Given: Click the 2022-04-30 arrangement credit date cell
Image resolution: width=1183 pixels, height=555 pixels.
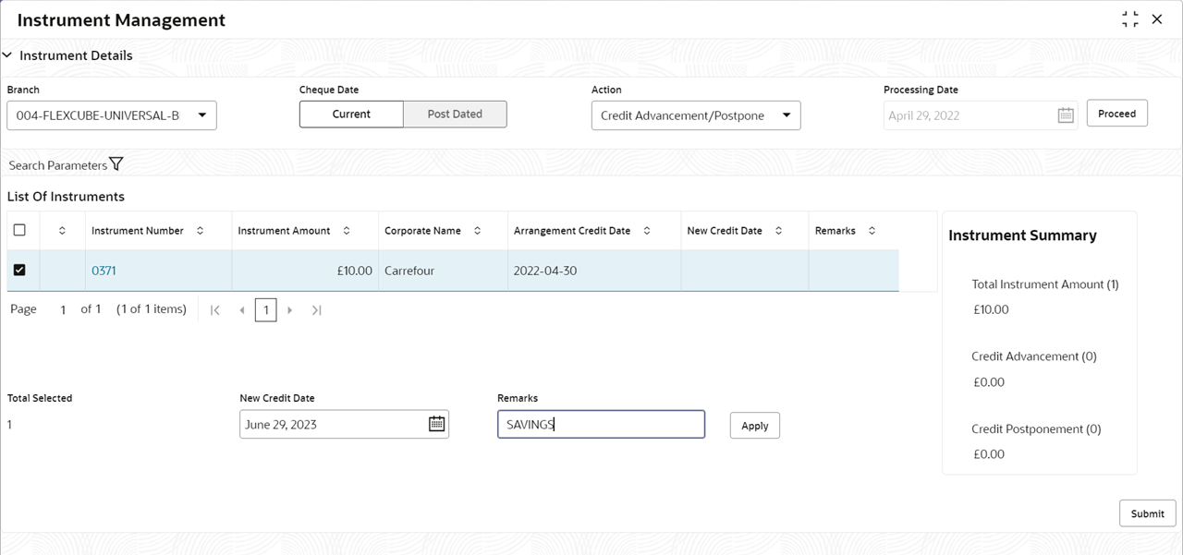Looking at the screenshot, I should 594,271.
